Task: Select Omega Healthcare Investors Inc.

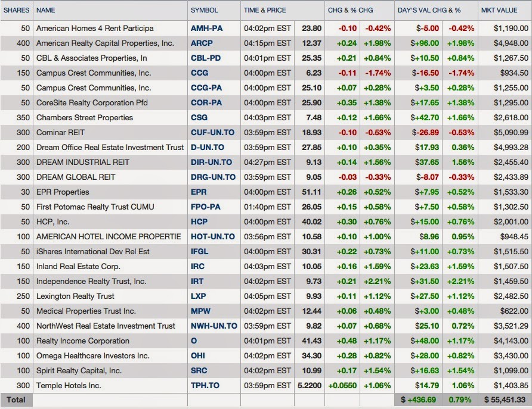Action: click(x=93, y=356)
